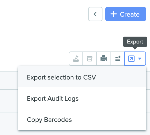Click the blue Create button
Screen dimensions: 150x135
coord(126,14)
